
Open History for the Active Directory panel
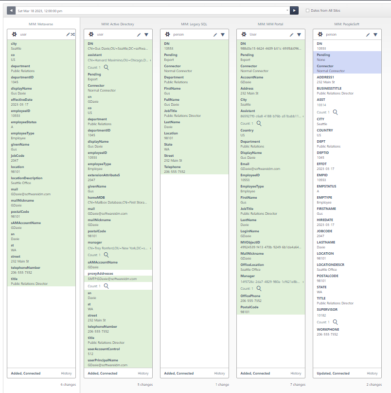coord(143,373)
